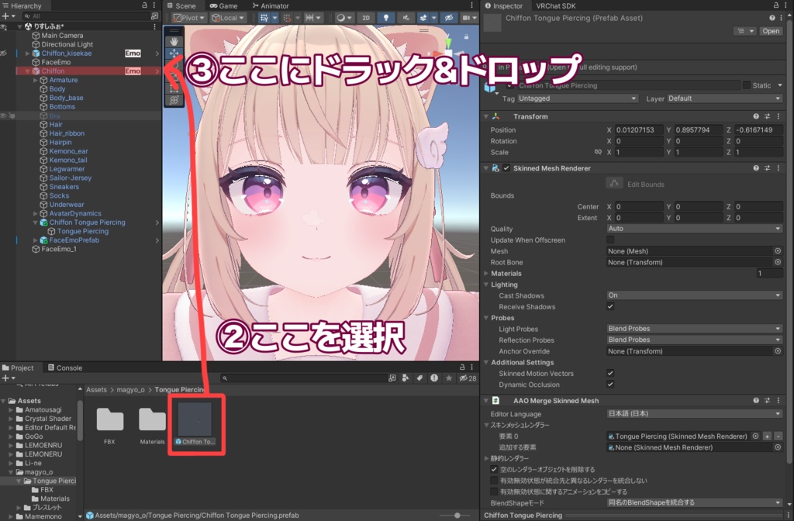Image resolution: width=794 pixels, height=521 pixels.
Task: Open Transform component preset icon
Action: pyautogui.click(x=767, y=116)
